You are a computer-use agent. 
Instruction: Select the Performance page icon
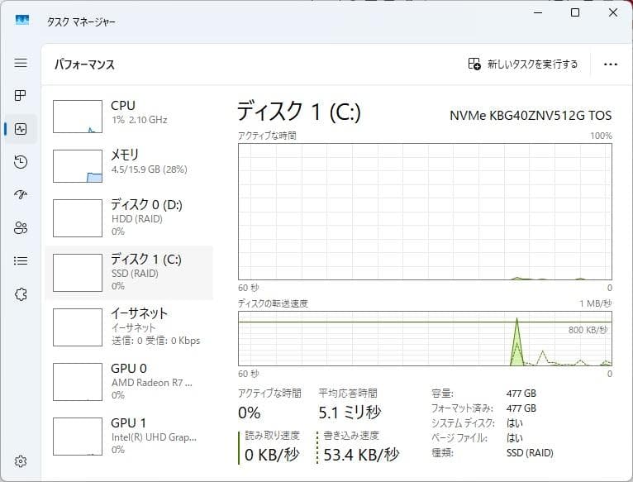coord(21,129)
